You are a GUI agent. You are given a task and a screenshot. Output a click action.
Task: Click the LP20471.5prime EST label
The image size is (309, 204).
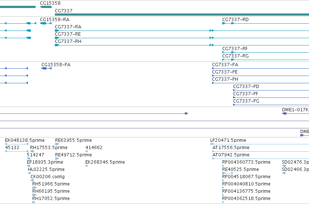[228, 140]
